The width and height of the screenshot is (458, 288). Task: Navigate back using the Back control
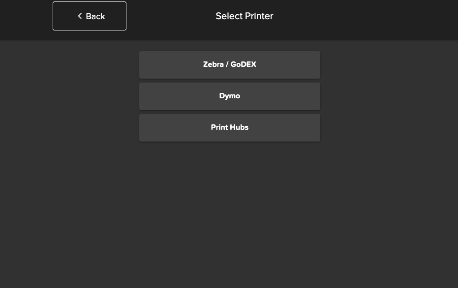coord(89,16)
